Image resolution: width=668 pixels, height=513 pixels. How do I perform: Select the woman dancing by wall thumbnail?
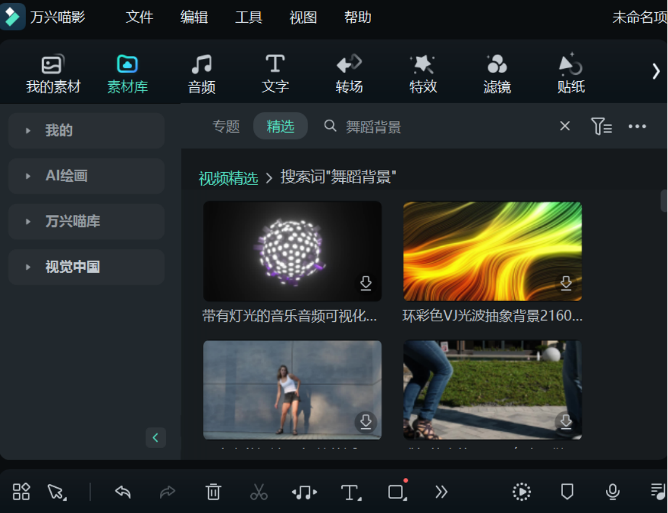coord(292,390)
